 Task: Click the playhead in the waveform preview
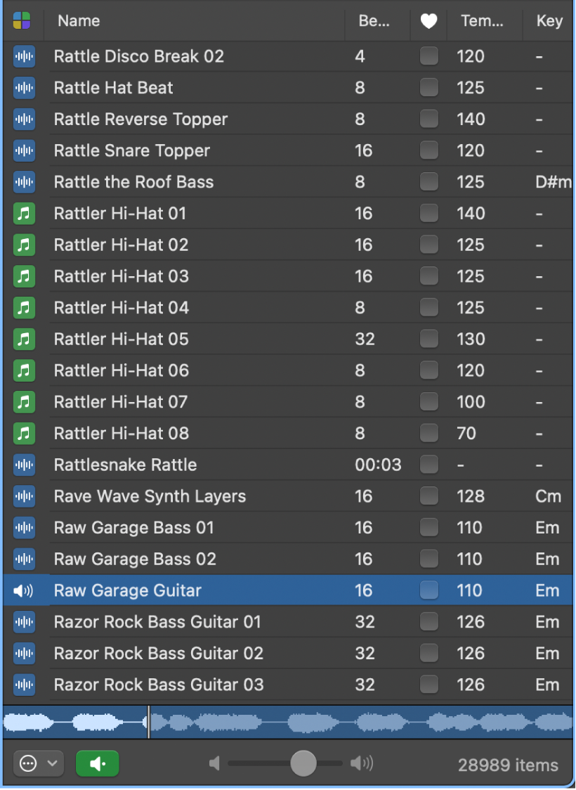click(x=148, y=722)
